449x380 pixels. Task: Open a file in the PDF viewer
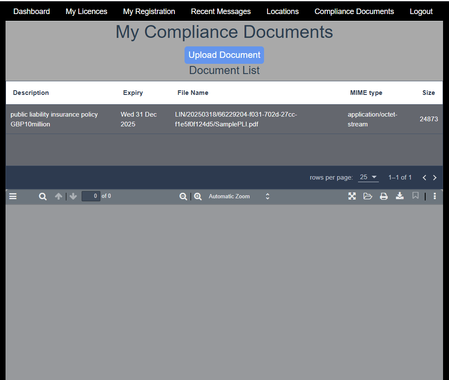pos(368,196)
